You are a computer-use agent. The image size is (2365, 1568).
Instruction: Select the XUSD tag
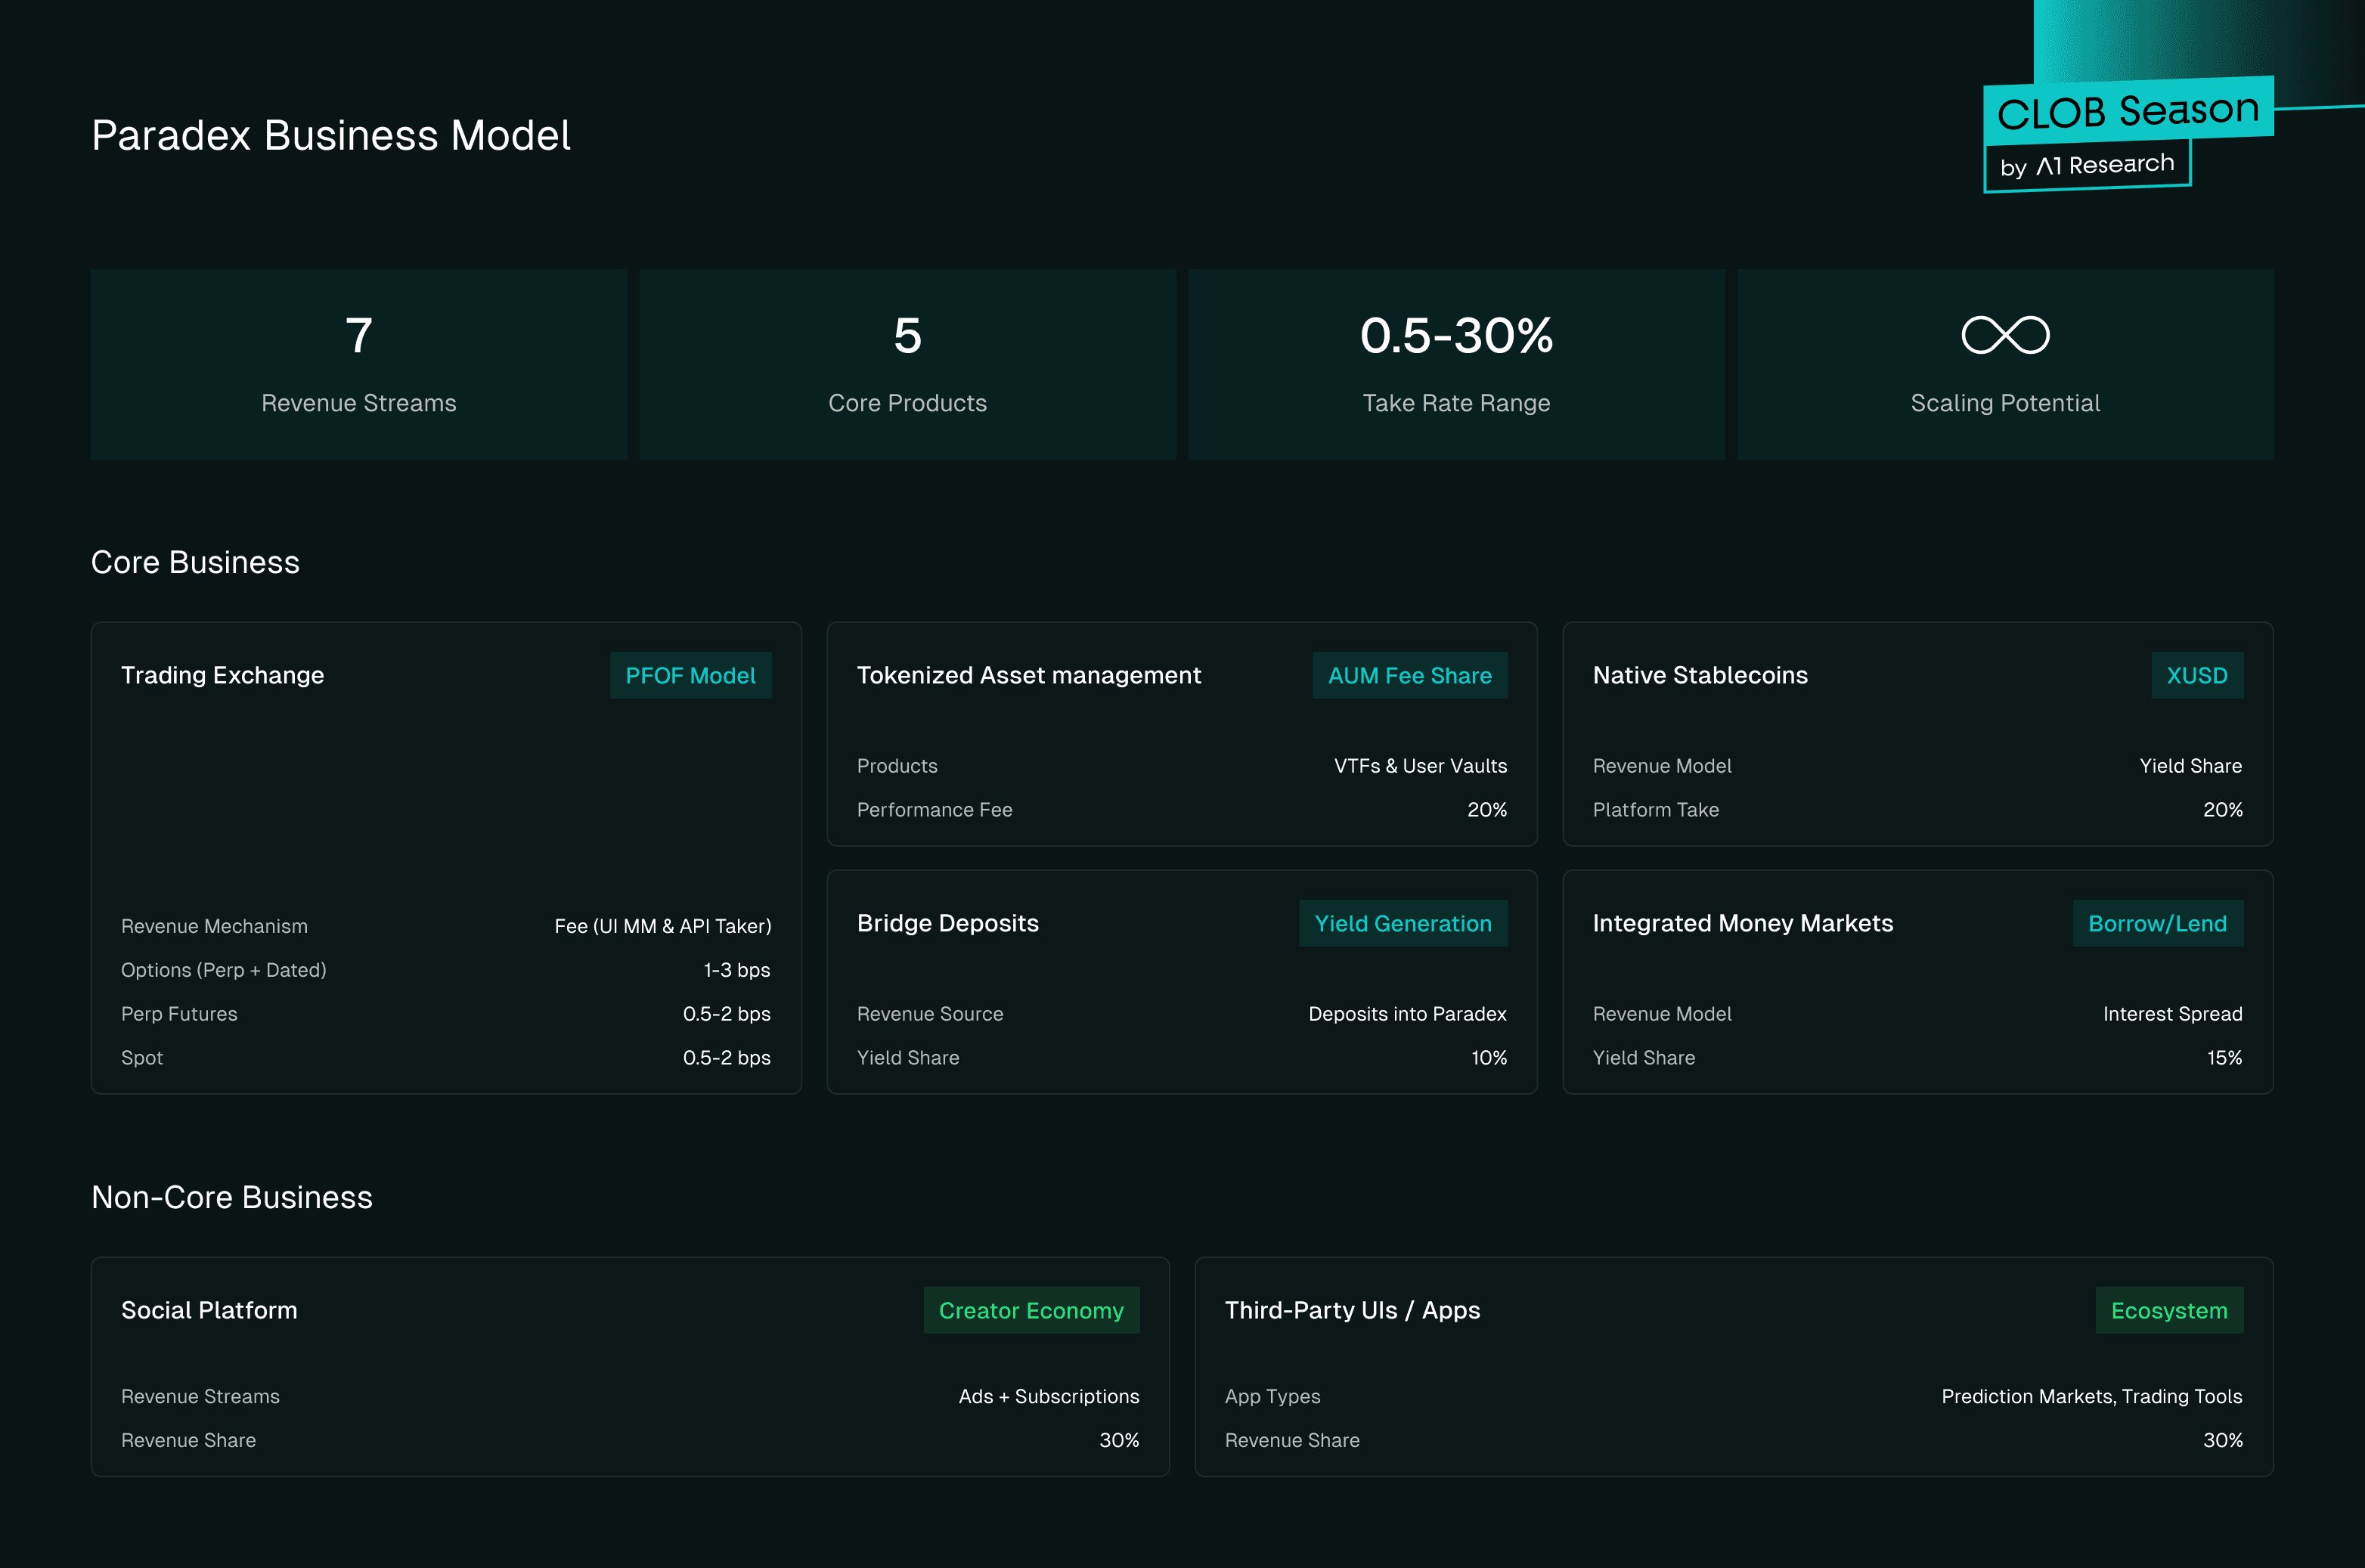pos(2196,676)
